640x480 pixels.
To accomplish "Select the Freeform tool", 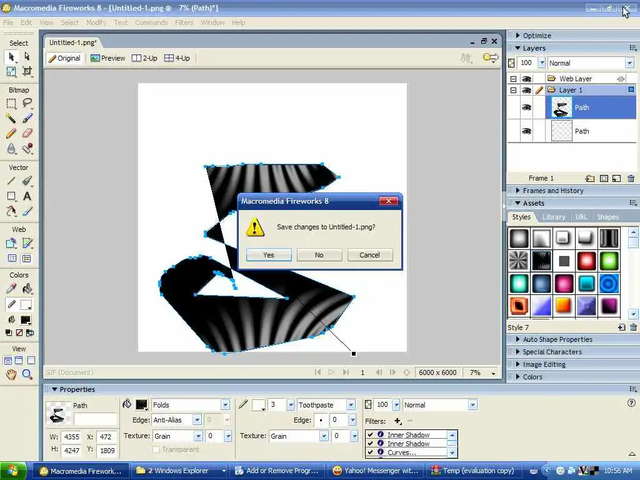I will [x=11, y=211].
